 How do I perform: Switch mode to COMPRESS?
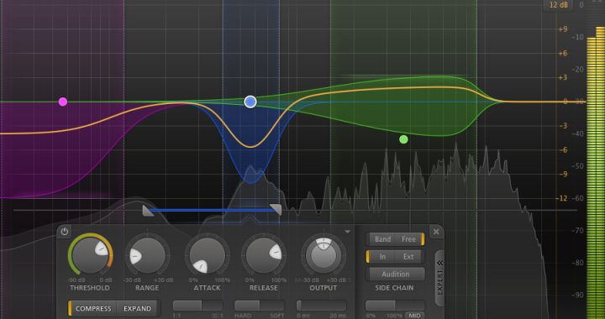tap(93, 309)
